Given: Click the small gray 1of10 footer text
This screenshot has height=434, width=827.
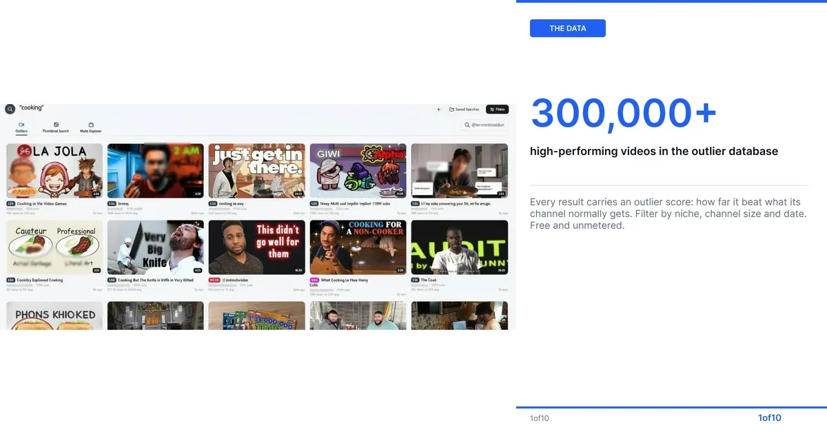Looking at the screenshot, I should pos(540,418).
